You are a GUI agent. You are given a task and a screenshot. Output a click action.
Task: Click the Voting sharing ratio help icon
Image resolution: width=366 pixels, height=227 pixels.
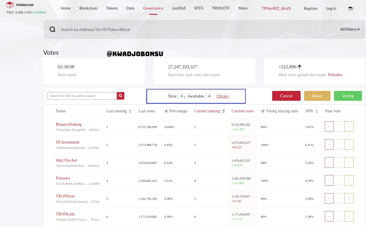coord(263,111)
